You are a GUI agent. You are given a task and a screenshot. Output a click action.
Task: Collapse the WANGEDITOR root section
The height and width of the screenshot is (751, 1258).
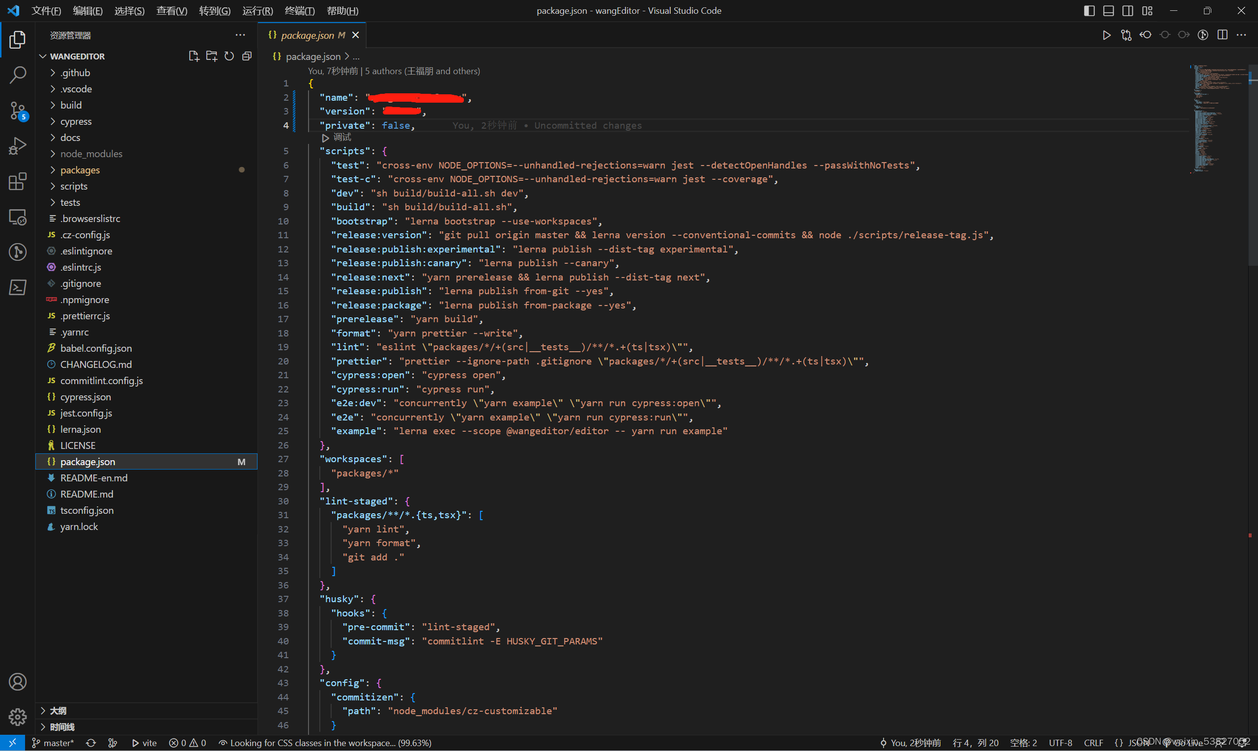click(77, 56)
